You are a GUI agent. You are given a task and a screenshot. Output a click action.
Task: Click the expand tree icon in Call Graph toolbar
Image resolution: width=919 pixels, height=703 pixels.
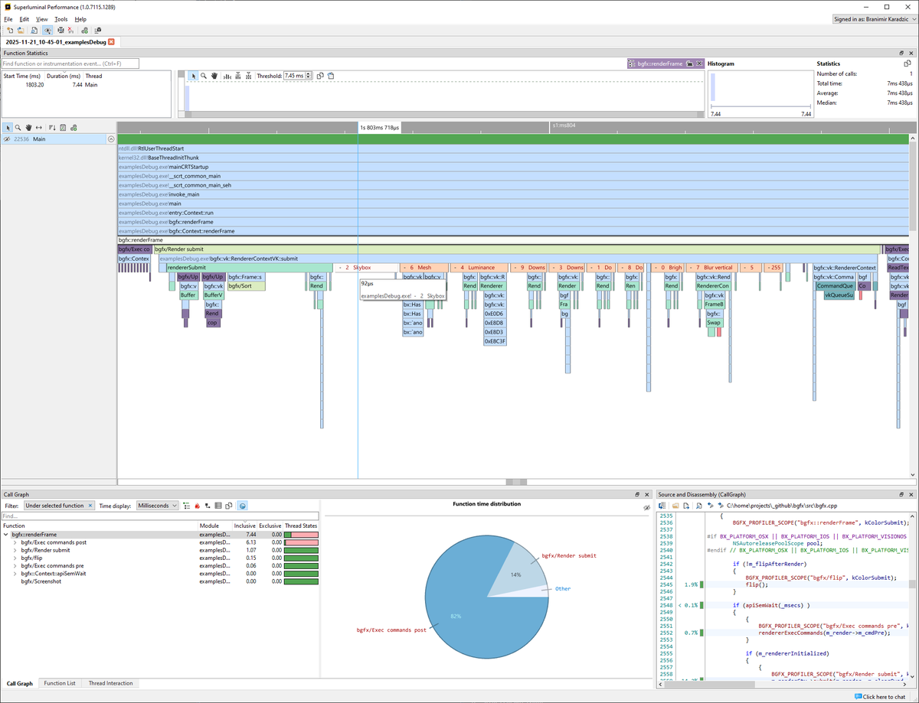pyautogui.click(x=187, y=506)
